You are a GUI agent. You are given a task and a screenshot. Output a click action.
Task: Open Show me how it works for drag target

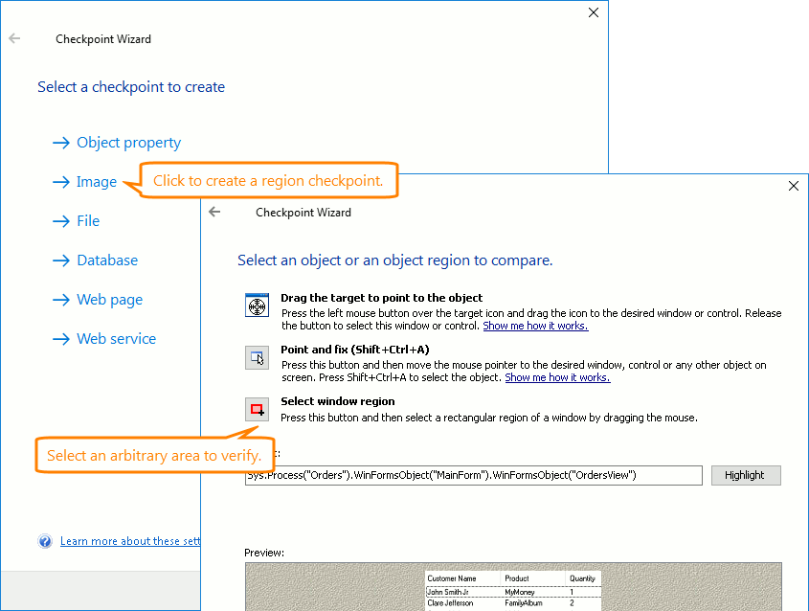click(535, 326)
